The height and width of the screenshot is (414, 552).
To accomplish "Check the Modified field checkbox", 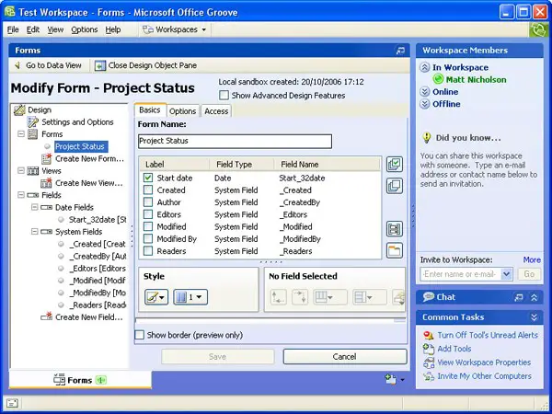I will [x=148, y=226].
